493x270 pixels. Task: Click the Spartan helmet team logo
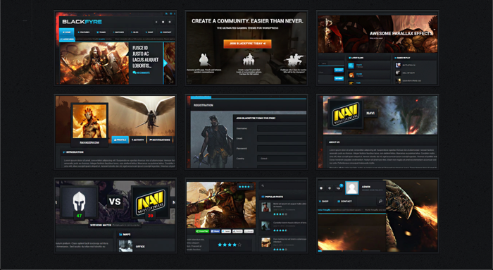tap(79, 202)
